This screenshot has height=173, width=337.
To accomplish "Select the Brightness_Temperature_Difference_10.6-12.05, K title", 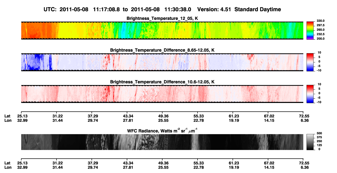I will [162, 82].
